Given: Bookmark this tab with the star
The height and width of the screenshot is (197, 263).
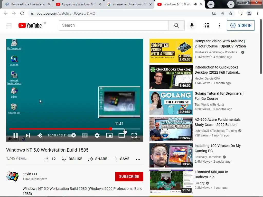Looking at the screenshot, I should pos(231,13).
